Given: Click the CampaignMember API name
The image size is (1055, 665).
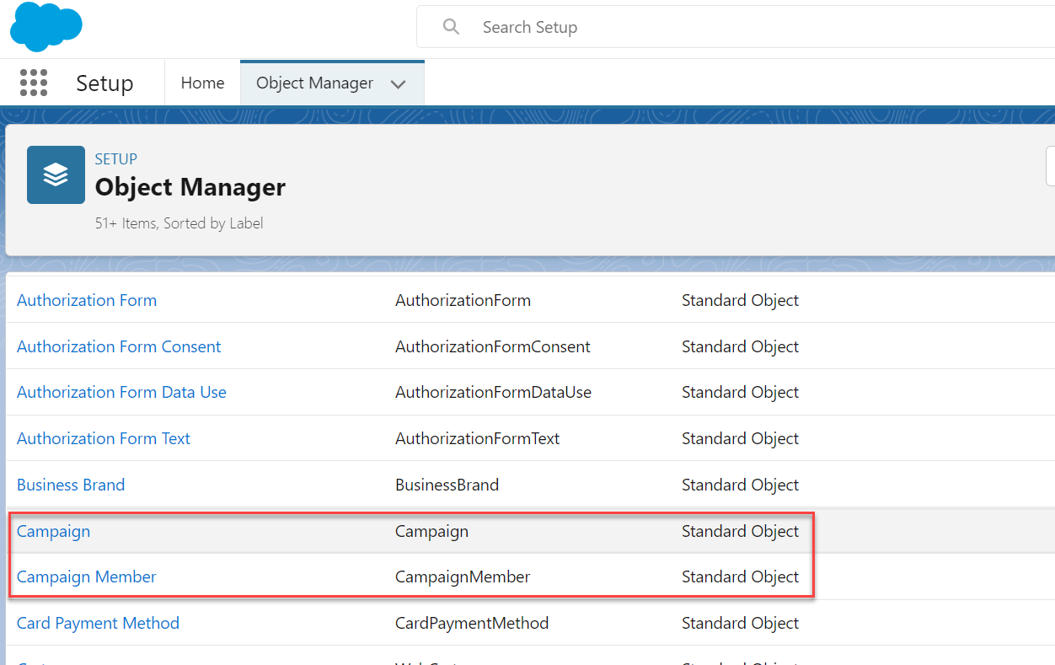Looking at the screenshot, I should point(463,577).
